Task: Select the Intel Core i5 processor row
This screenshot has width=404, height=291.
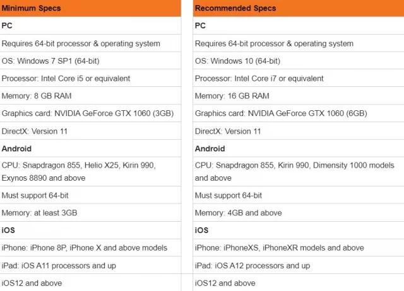Action: tap(90, 78)
